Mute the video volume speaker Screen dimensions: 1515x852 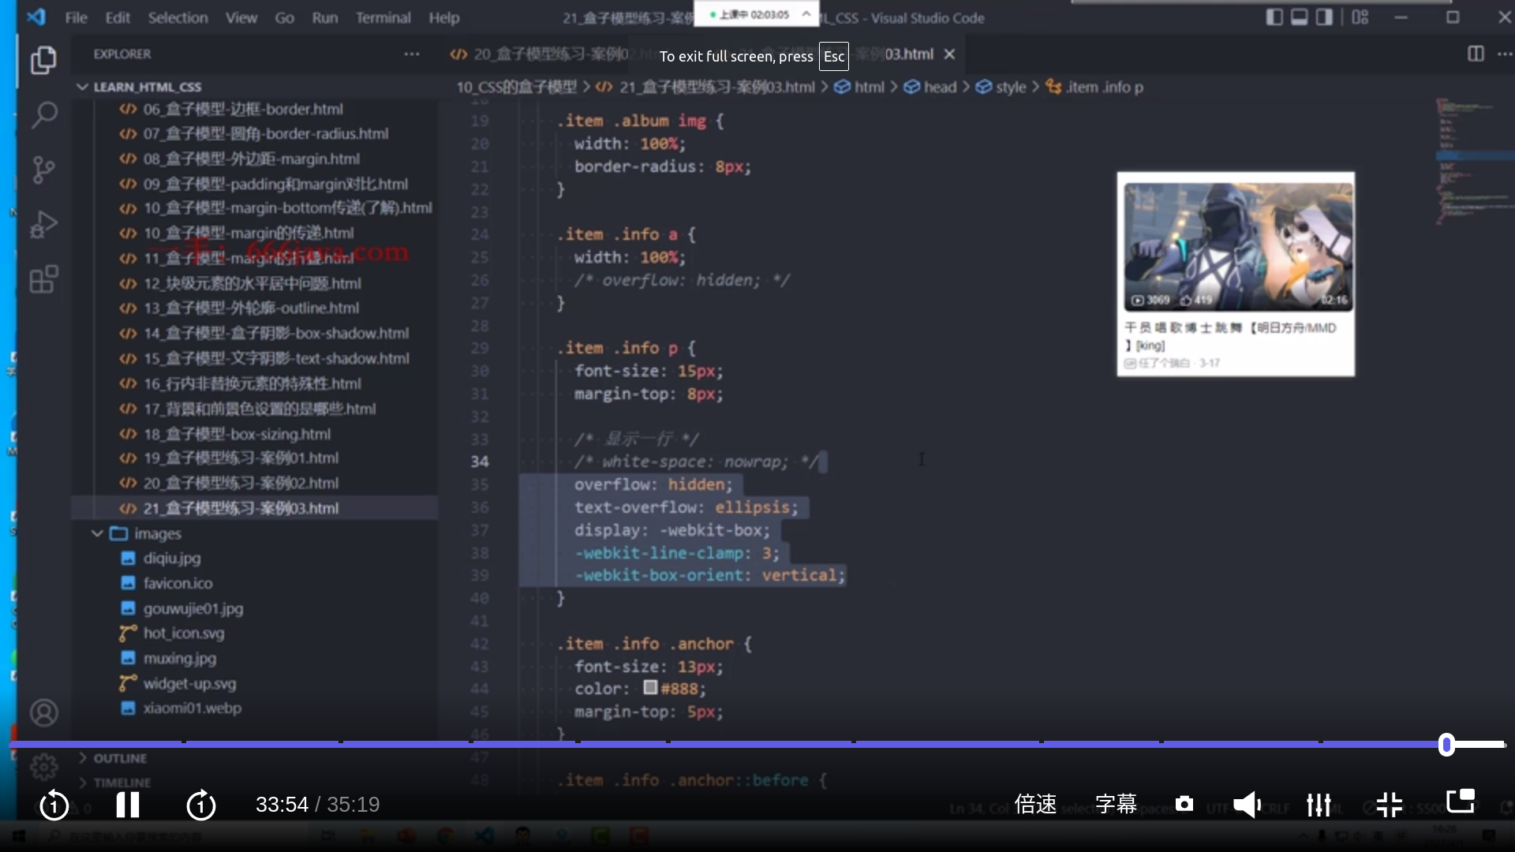tap(1247, 804)
